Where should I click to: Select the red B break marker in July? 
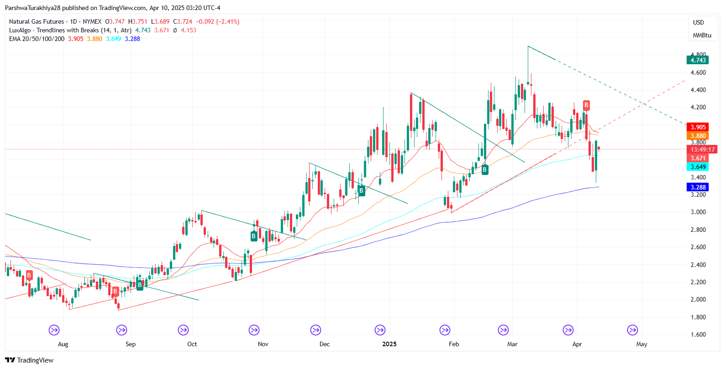(x=29, y=275)
